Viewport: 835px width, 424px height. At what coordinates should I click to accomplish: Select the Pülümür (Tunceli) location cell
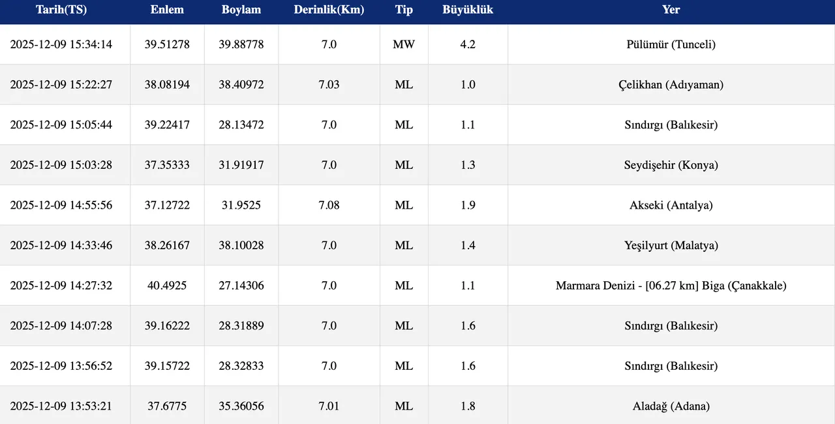[x=671, y=44]
